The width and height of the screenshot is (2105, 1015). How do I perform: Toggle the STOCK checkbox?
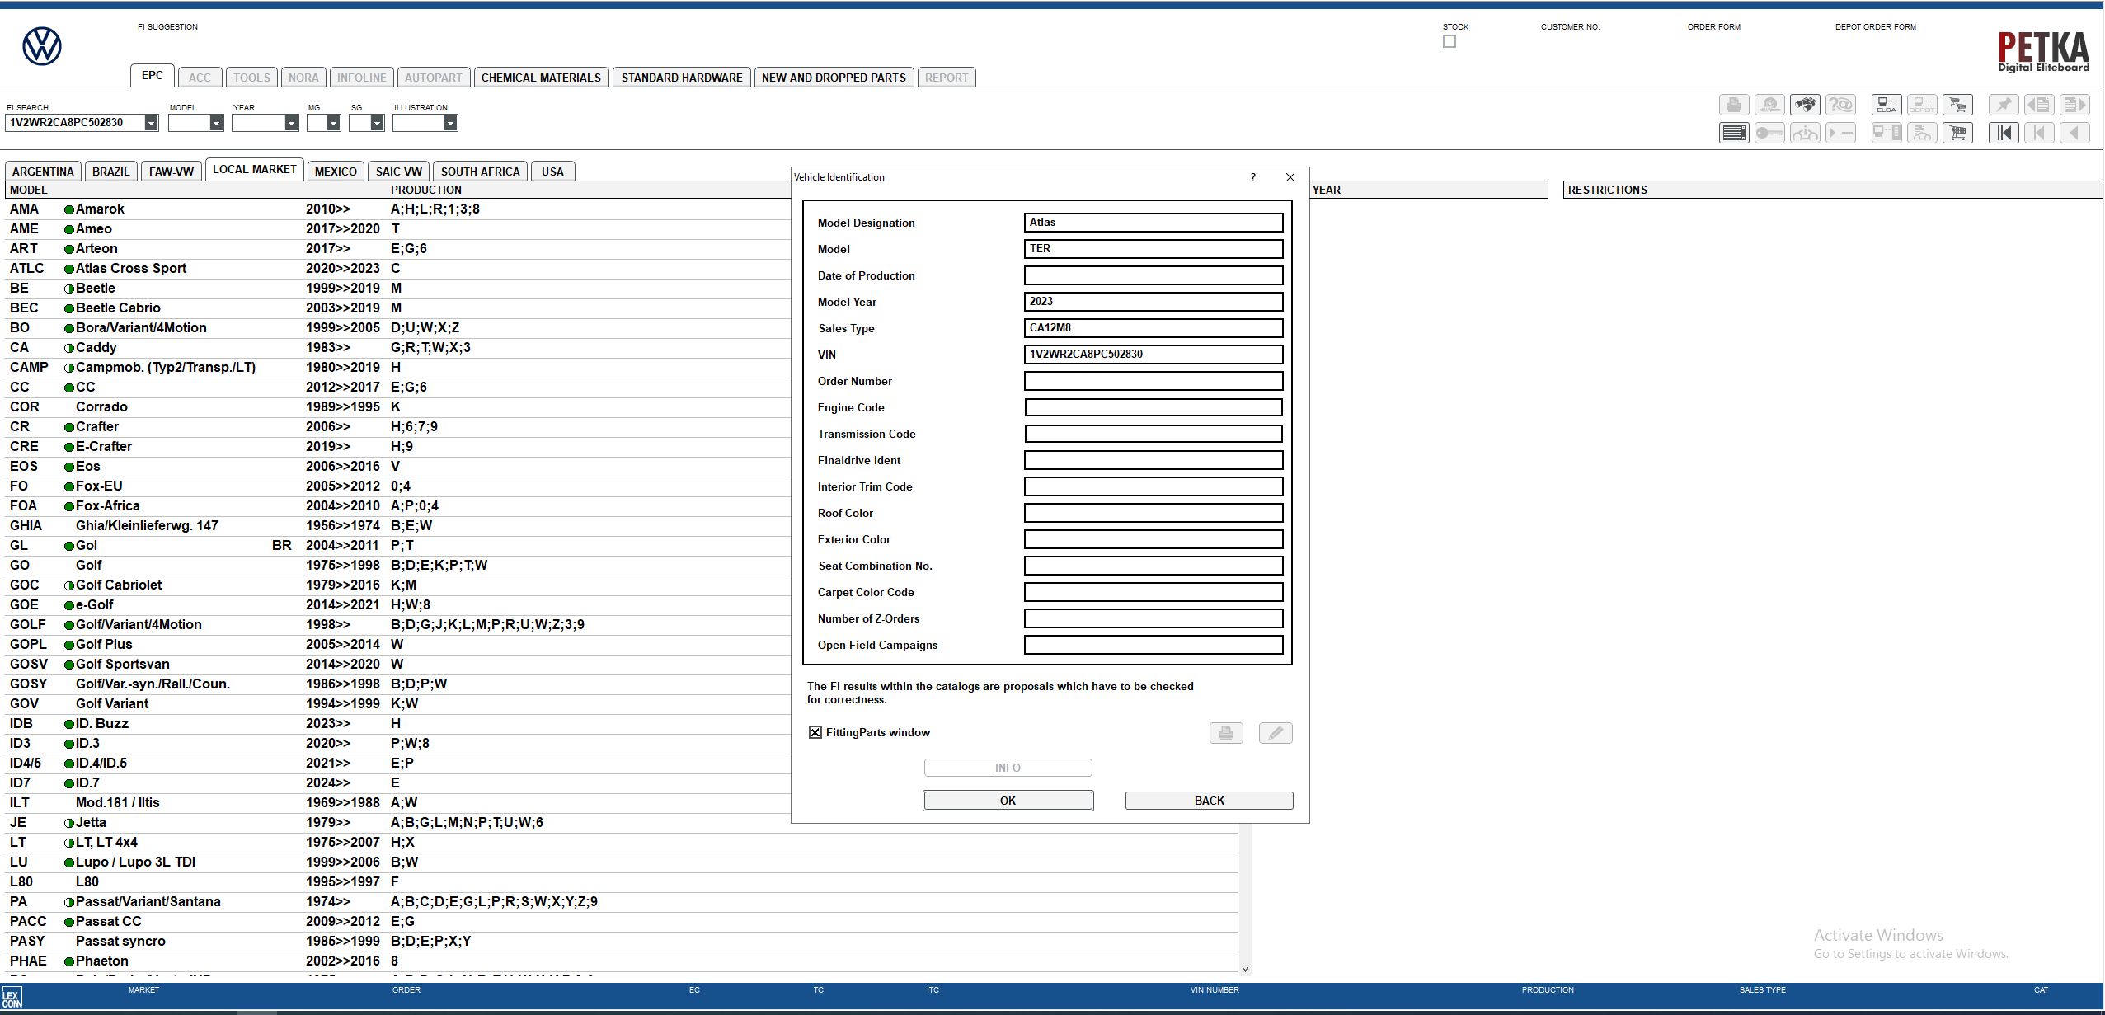(1450, 42)
